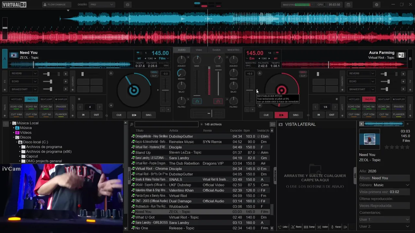The image size is (415, 233).
Task: Toggle master tempo MT on deck A
Action: (139, 59)
